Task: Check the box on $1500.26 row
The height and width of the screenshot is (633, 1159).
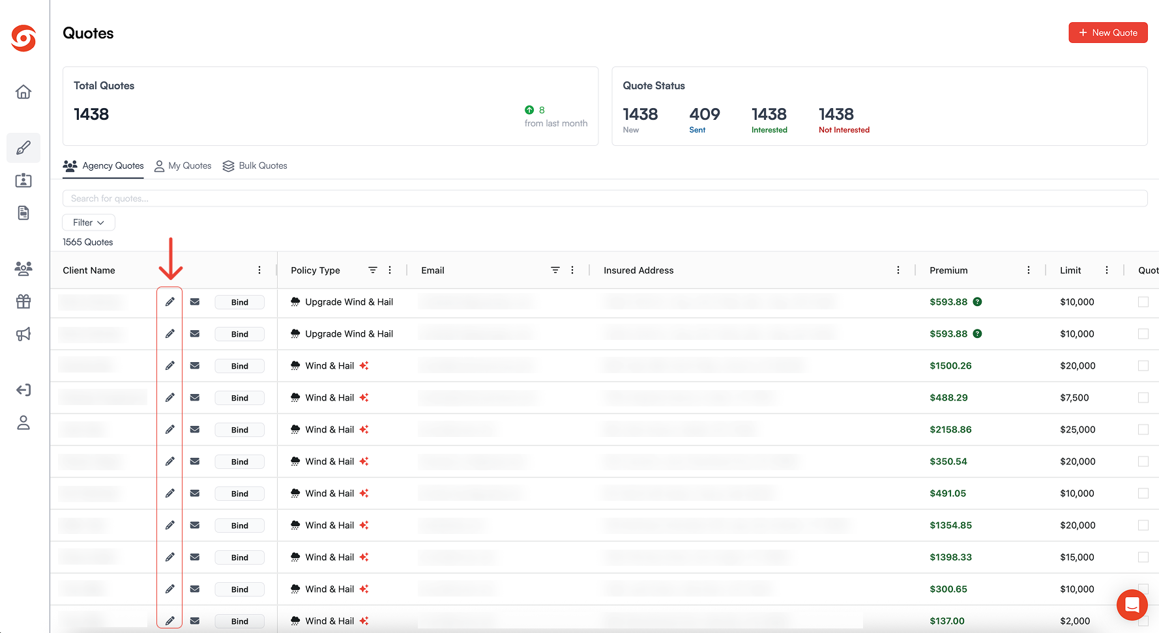Action: point(1143,365)
